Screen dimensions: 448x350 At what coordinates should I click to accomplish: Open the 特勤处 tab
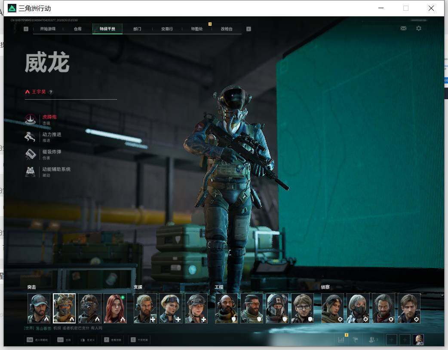tap(196, 29)
